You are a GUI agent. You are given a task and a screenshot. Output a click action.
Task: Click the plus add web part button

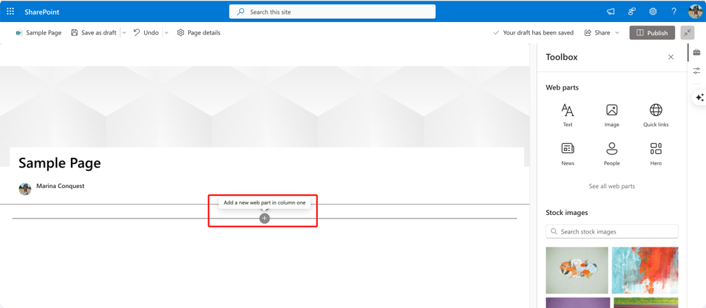click(x=264, y=218)
